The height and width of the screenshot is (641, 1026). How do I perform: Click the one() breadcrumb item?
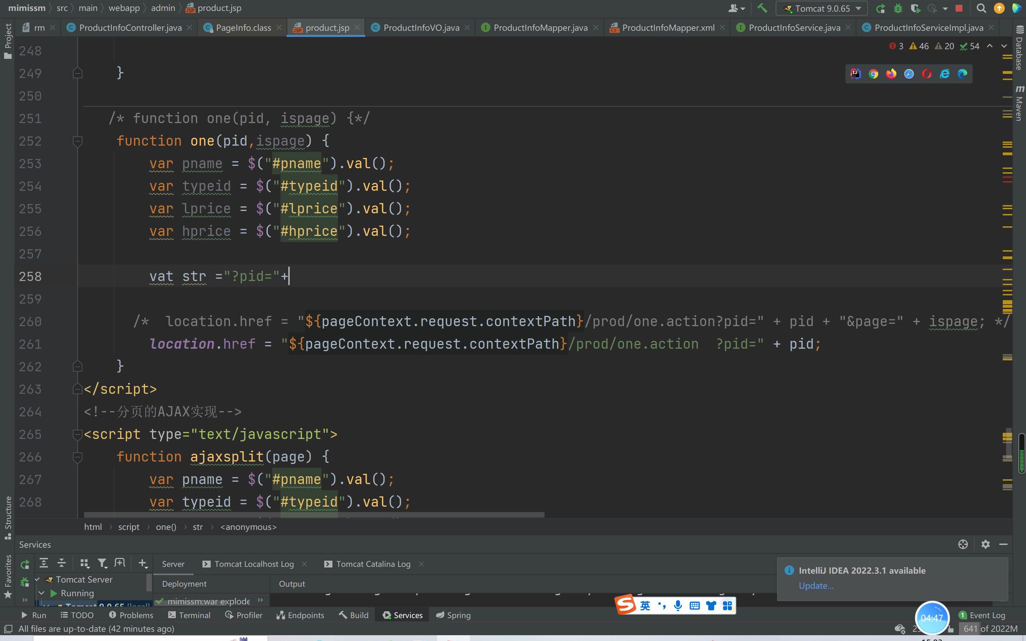coord(166,526)
